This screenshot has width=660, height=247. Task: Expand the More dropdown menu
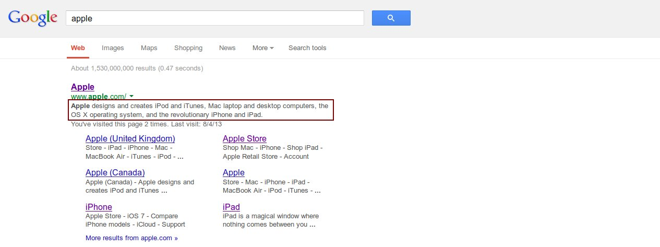click(x=263, y=48)
